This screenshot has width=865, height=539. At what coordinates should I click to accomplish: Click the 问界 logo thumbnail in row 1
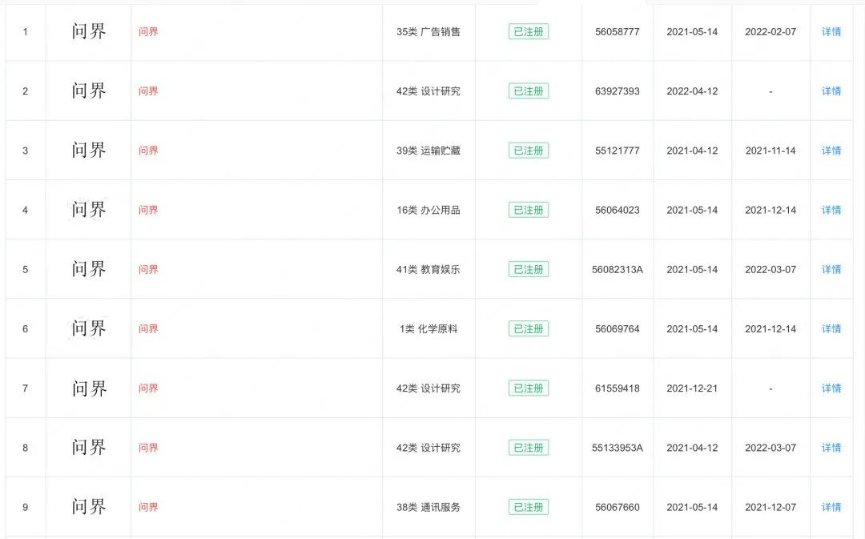click(89, 32)
